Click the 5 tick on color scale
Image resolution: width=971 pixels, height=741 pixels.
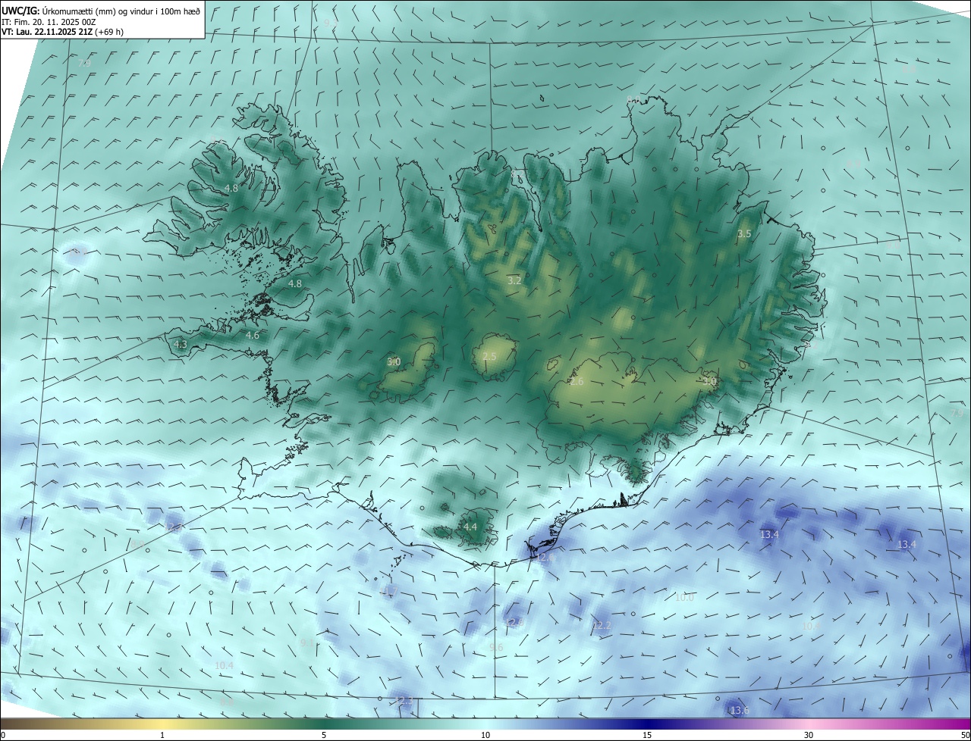pyautogui.click(x=324, y=735)
